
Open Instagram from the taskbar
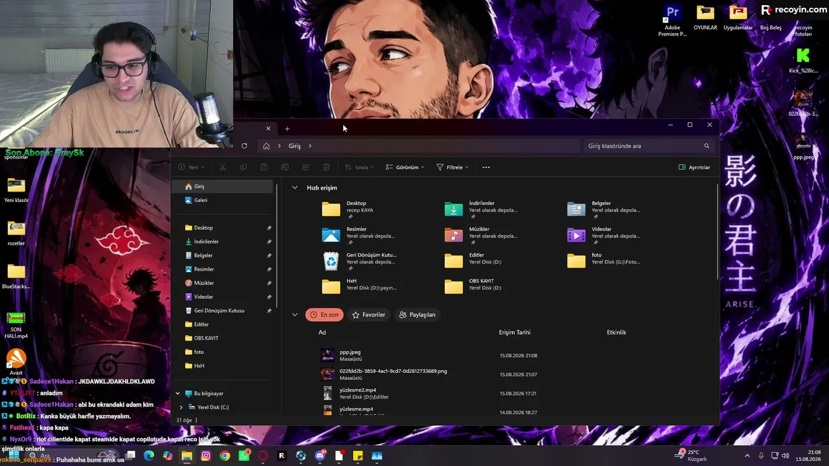206,456
